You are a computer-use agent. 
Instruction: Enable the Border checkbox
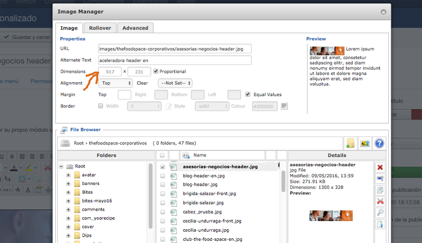coord(100,106)
